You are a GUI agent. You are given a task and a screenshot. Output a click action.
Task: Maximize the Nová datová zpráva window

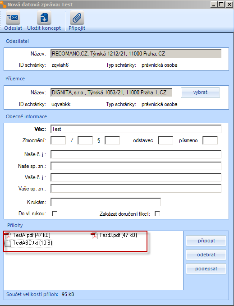(x=221, y=5)
